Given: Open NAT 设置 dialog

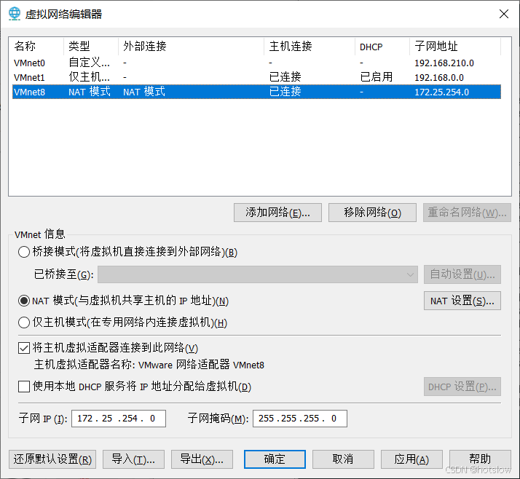Looking at the screenshot, I should point(462,301).
